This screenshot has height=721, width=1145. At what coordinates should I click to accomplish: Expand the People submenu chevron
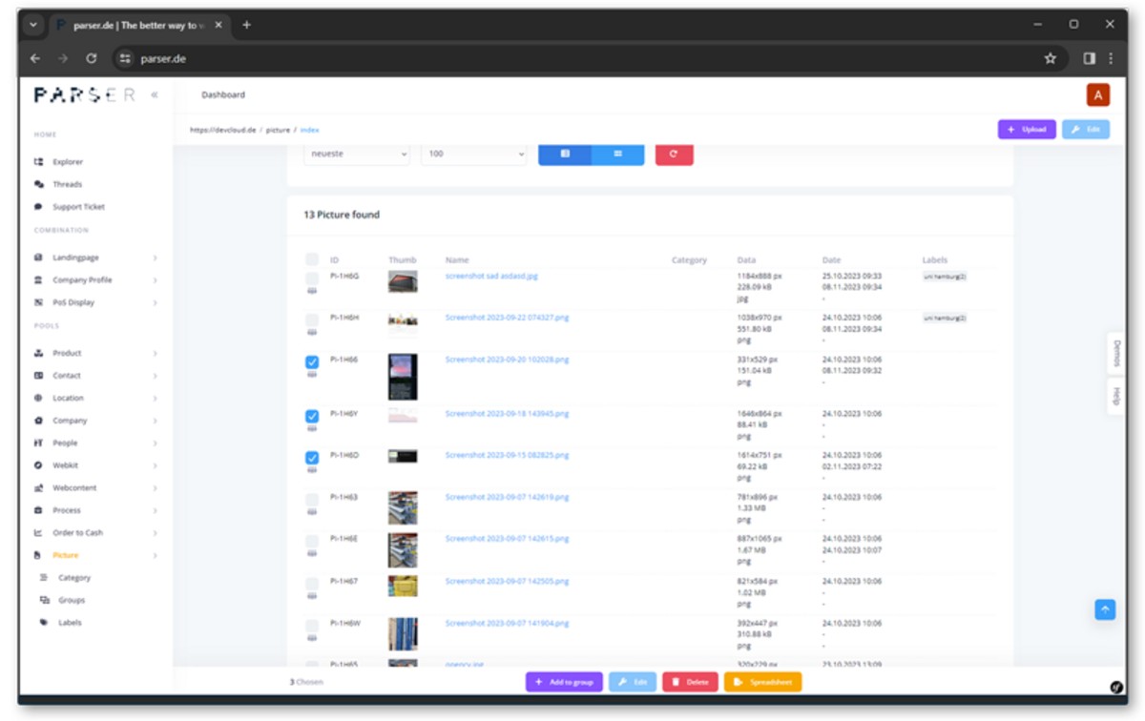click(x=155, y=443)
